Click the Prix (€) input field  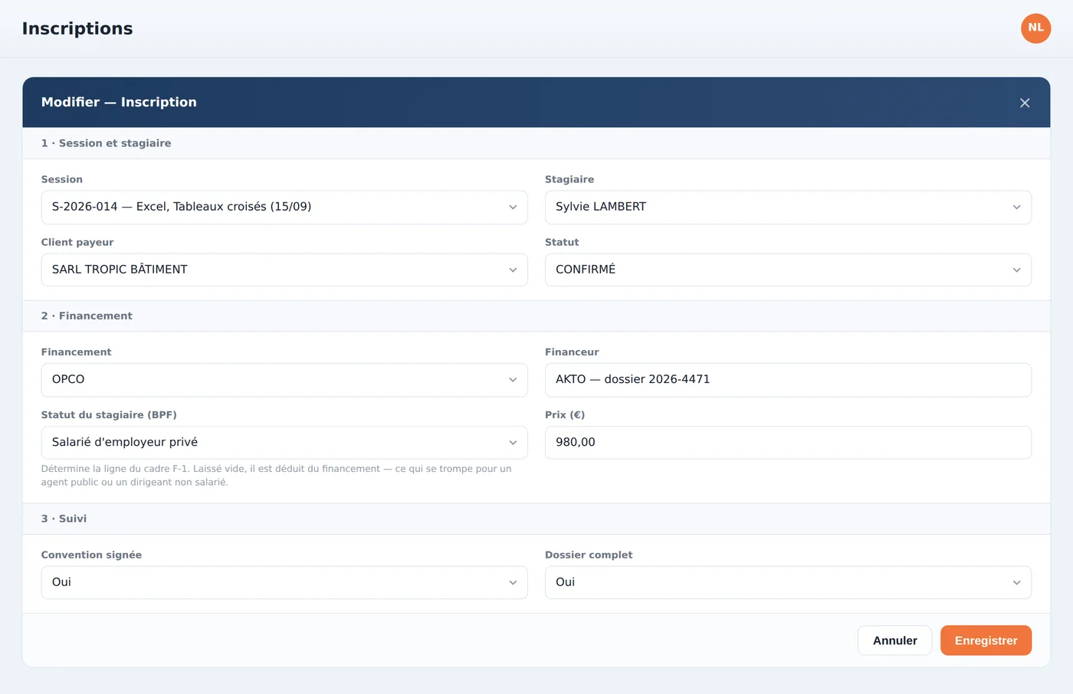pyautogui.click(x=788, y=443)
